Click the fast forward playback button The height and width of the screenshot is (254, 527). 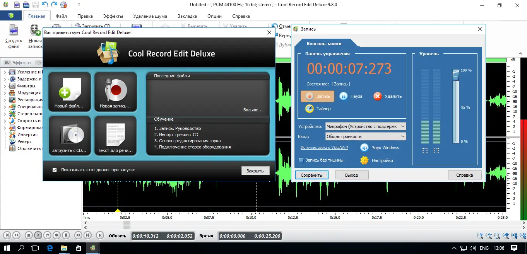point(78,235)
